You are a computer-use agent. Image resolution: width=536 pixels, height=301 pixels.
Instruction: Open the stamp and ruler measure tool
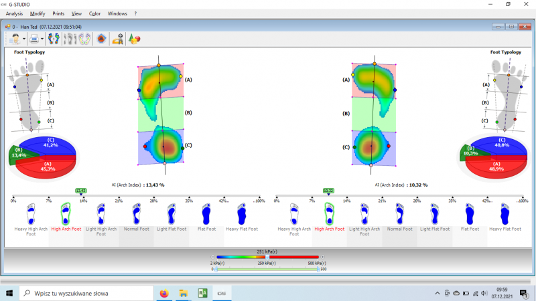(x=118, y=39)
